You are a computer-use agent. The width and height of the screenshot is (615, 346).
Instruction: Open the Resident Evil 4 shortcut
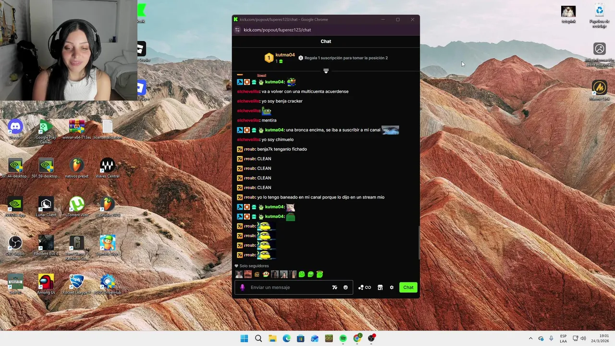[x=46, y=246]
